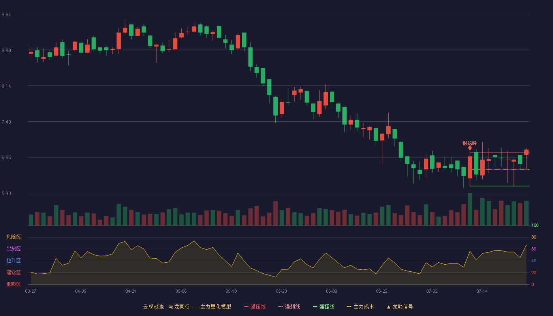Click the 07-02 date label

click(x=432, y=291)
